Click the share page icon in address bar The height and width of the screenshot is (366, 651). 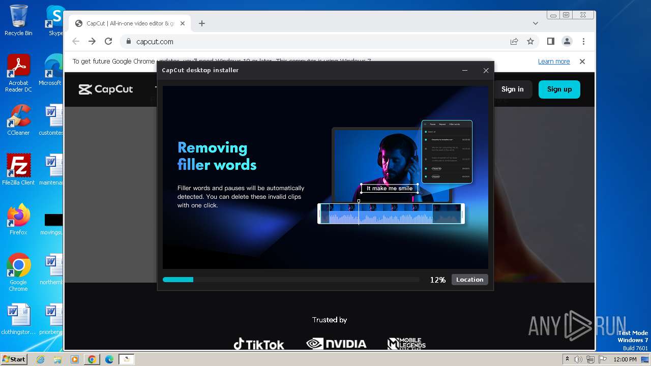pyautogui.click(x=514, y=42)
